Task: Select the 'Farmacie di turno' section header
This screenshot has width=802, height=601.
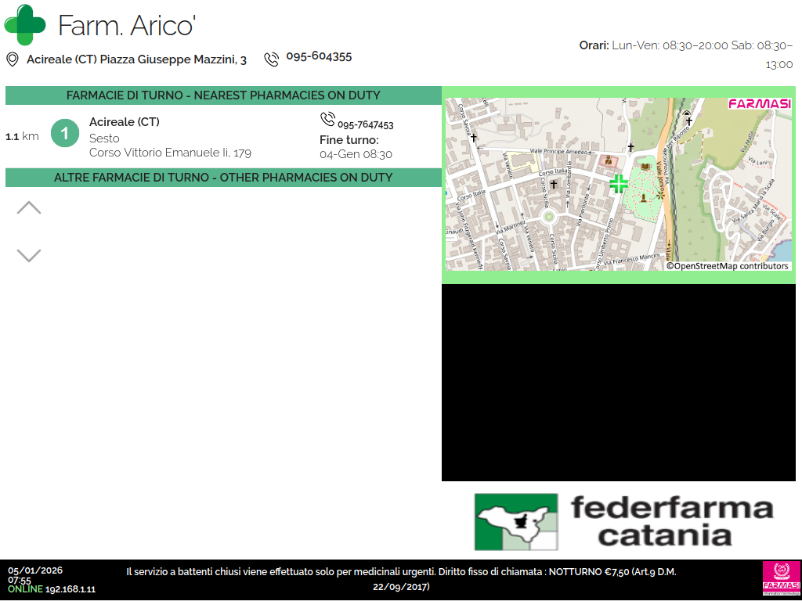Action: point(223,95)
